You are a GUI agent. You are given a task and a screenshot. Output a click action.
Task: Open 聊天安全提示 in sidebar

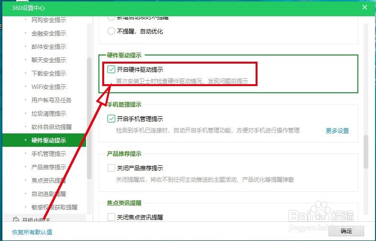coord(49,60)
